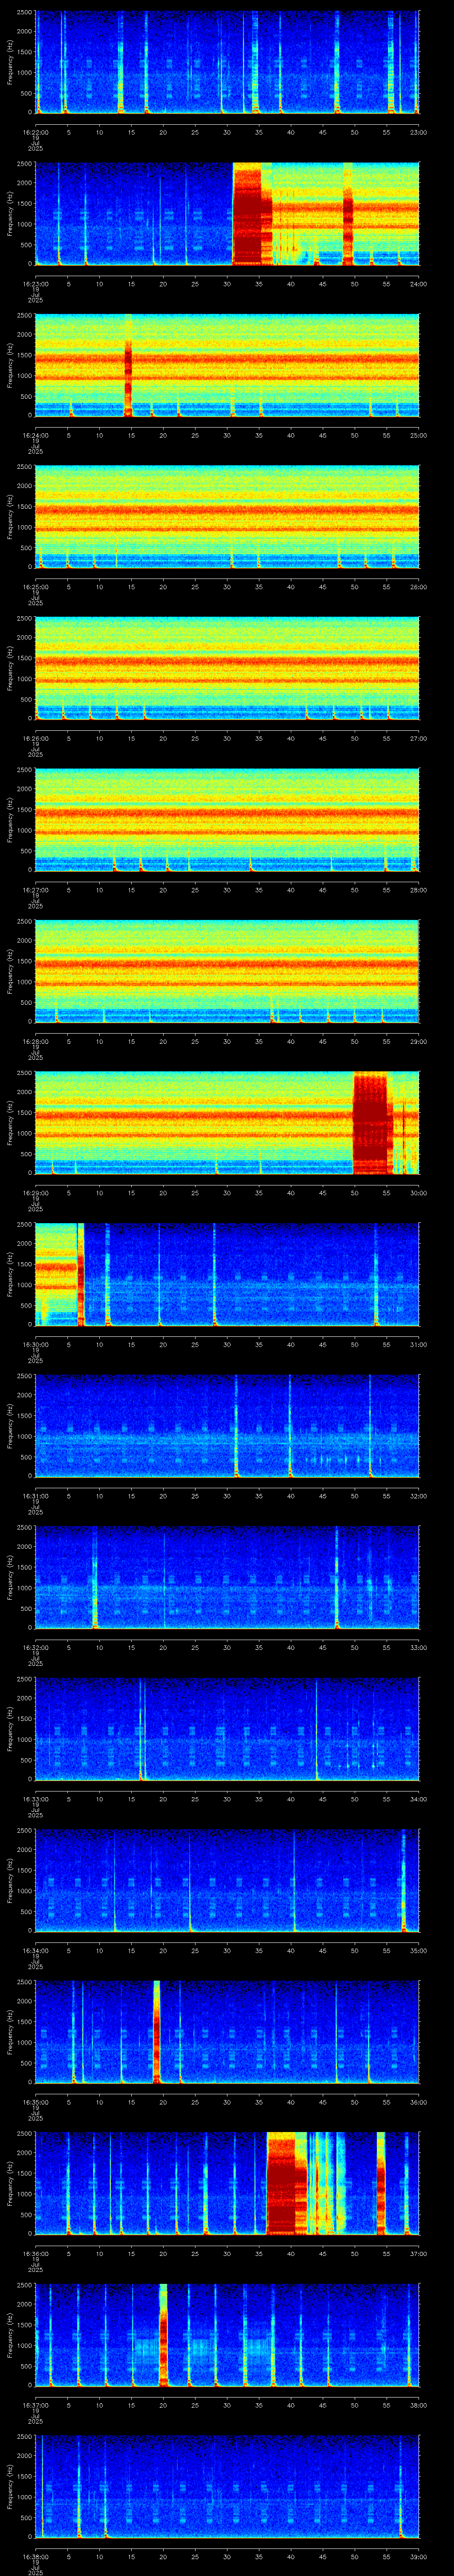Click the 16:25:00 start time label
The width and height of the screenshot is (454, 2576).
[x=35, y=586]
